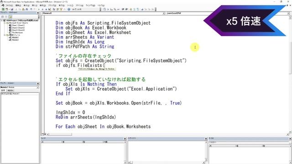
Task: Click the Paste toolbar icon
Action: click(x=23, y=9)
